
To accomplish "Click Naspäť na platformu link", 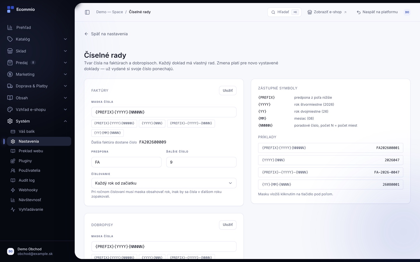I will pyautogui.click(x=377, y=12).
